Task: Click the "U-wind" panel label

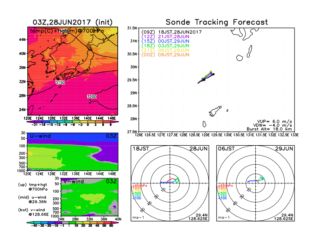Action: pyautogui.click(x=40, y=136)
